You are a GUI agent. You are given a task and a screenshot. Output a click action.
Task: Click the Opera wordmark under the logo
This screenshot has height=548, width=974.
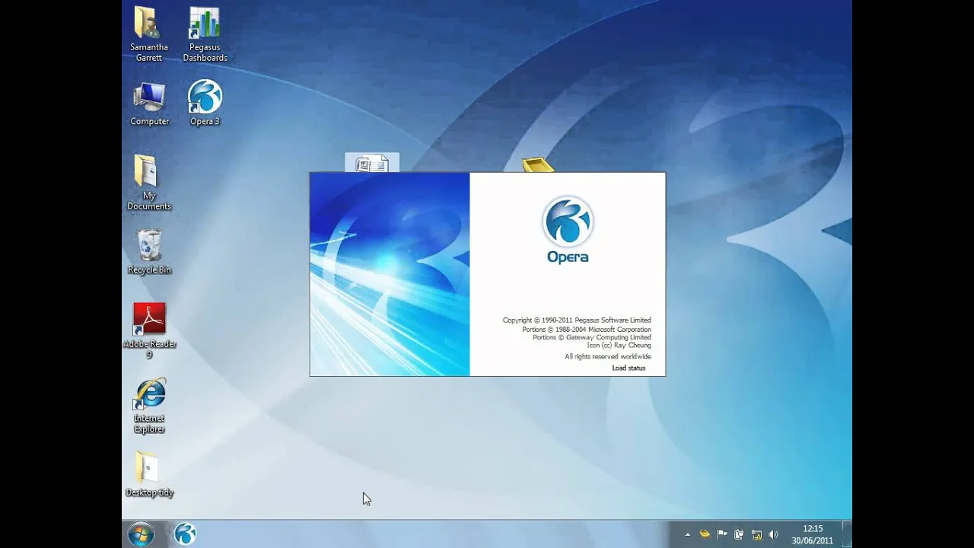coord(568,257)
